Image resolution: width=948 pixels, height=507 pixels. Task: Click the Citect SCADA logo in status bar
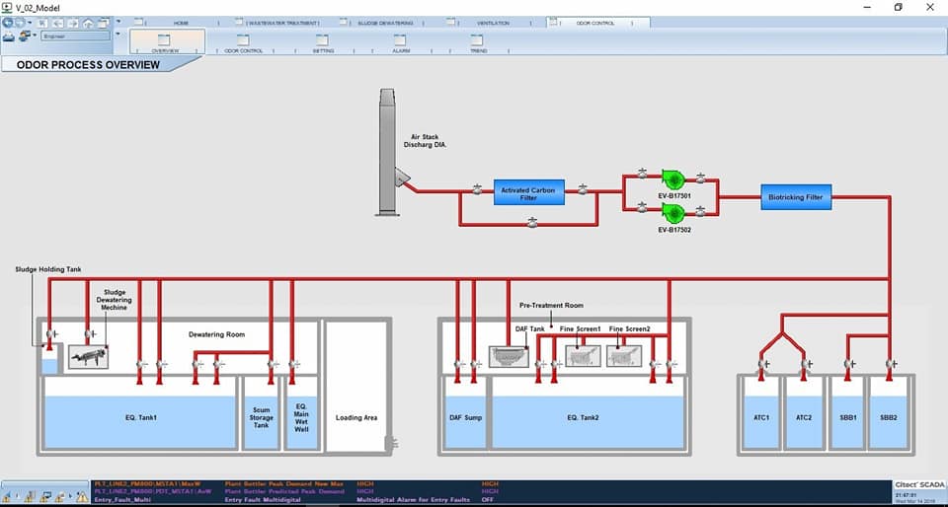(919, 484)
